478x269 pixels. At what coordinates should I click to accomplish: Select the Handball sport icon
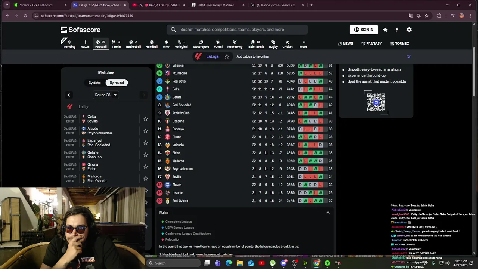coord(152,44)
